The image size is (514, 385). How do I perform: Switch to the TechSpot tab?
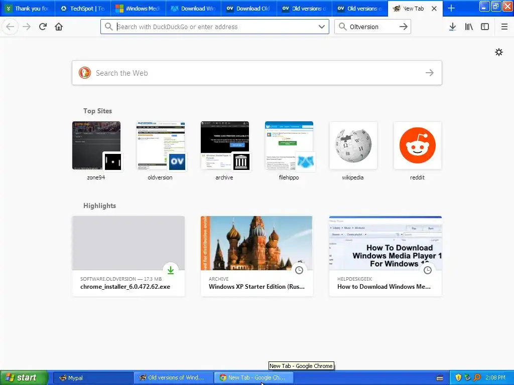pyautogui.click(x=83, y=9)
